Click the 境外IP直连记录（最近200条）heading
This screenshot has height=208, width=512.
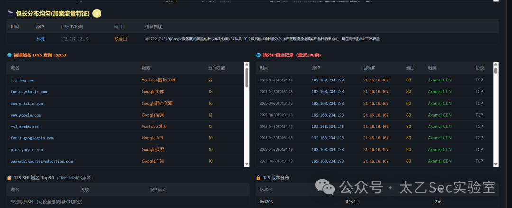(x=292, y=55)
